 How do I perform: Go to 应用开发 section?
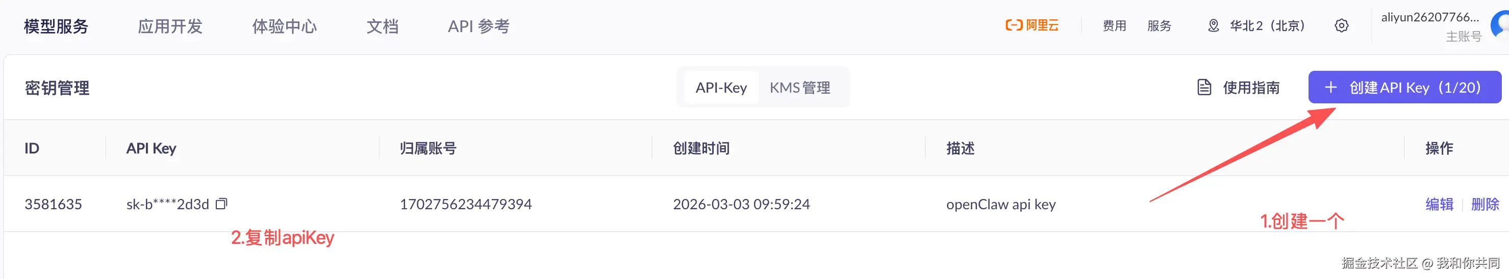170,26
